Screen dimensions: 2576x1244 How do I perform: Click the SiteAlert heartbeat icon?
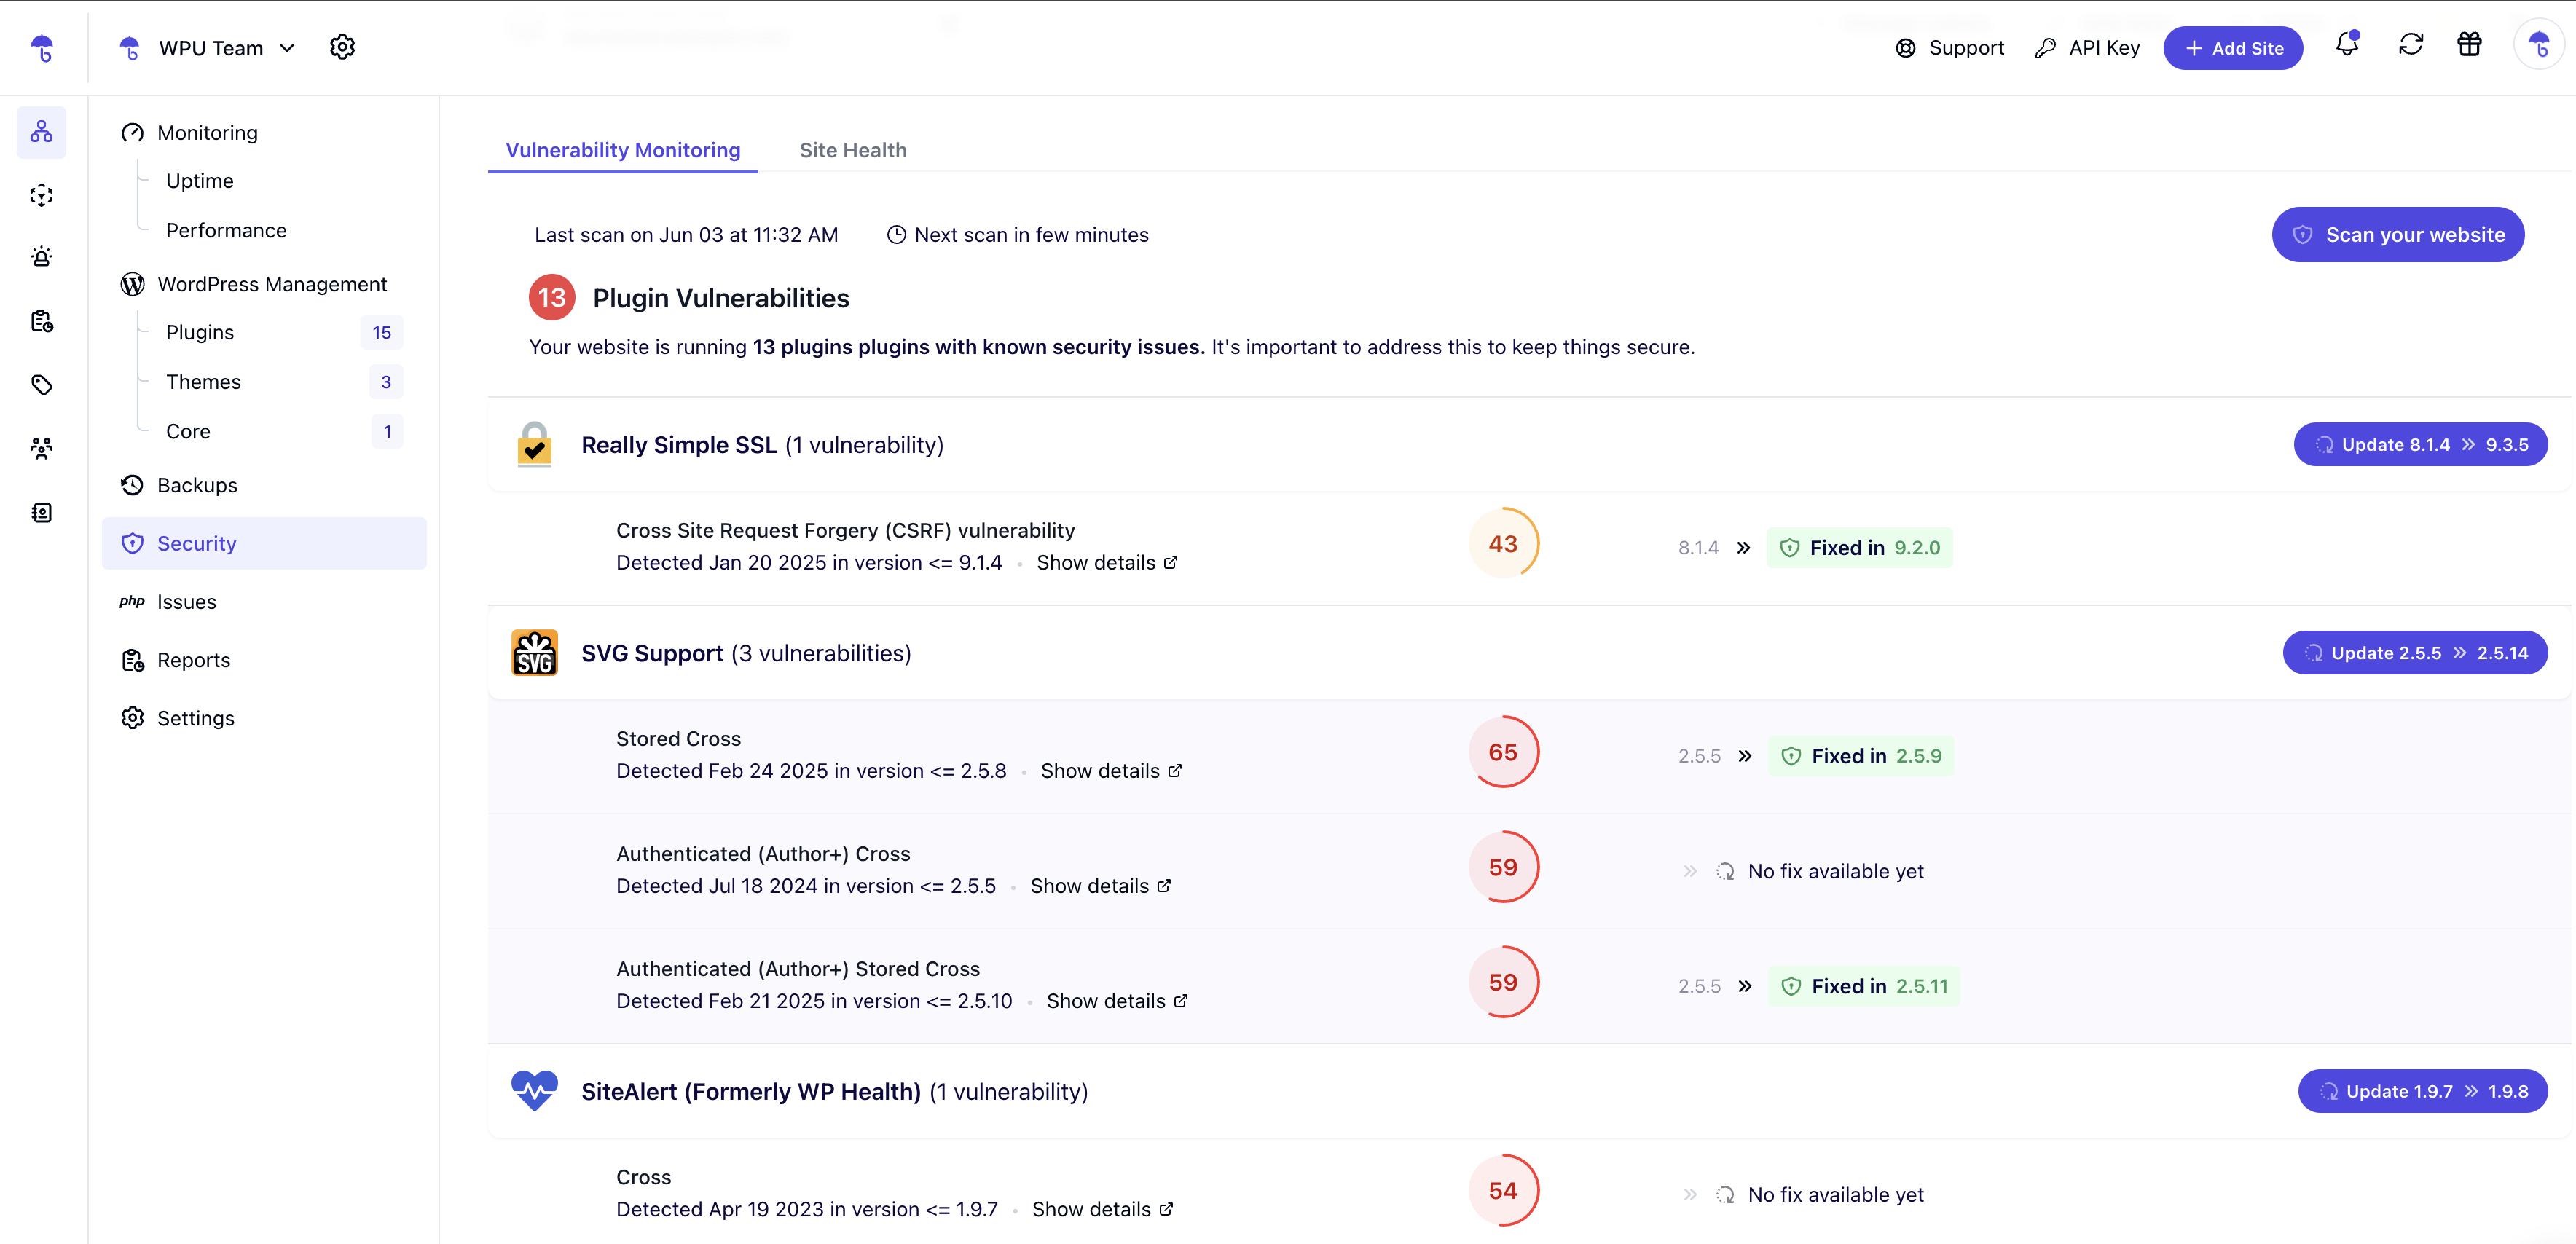tap(534, 1091)
